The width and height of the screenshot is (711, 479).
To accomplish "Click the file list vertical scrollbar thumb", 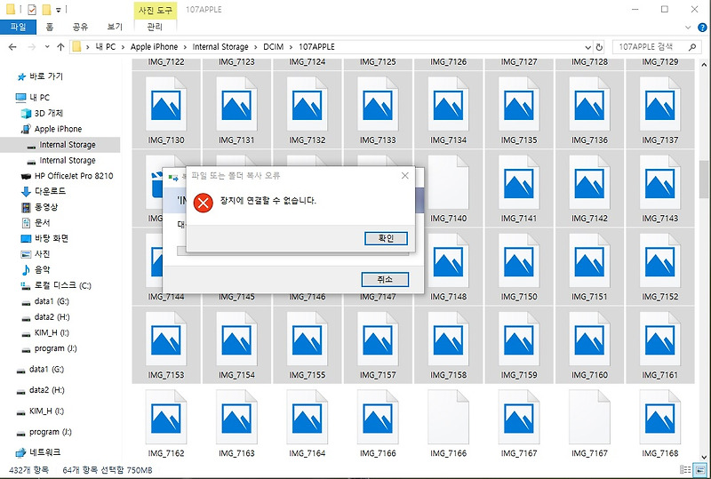I will point(703,180).
